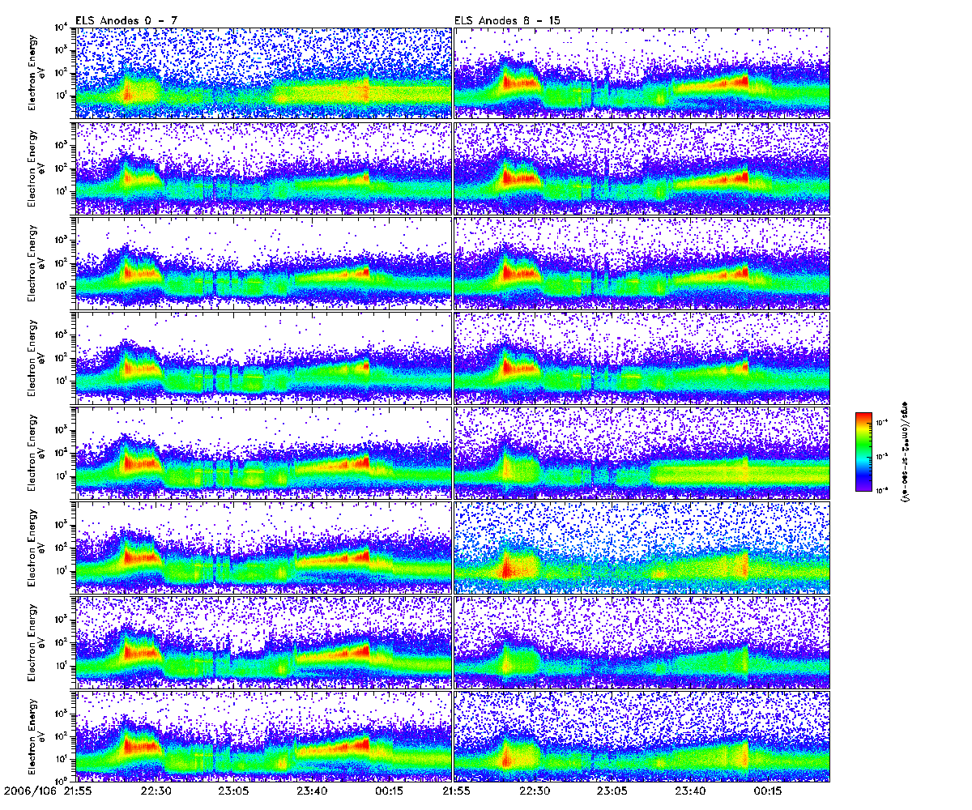Select the bottom spectrogram in the Anodes 0-7 column

[262, 735]
